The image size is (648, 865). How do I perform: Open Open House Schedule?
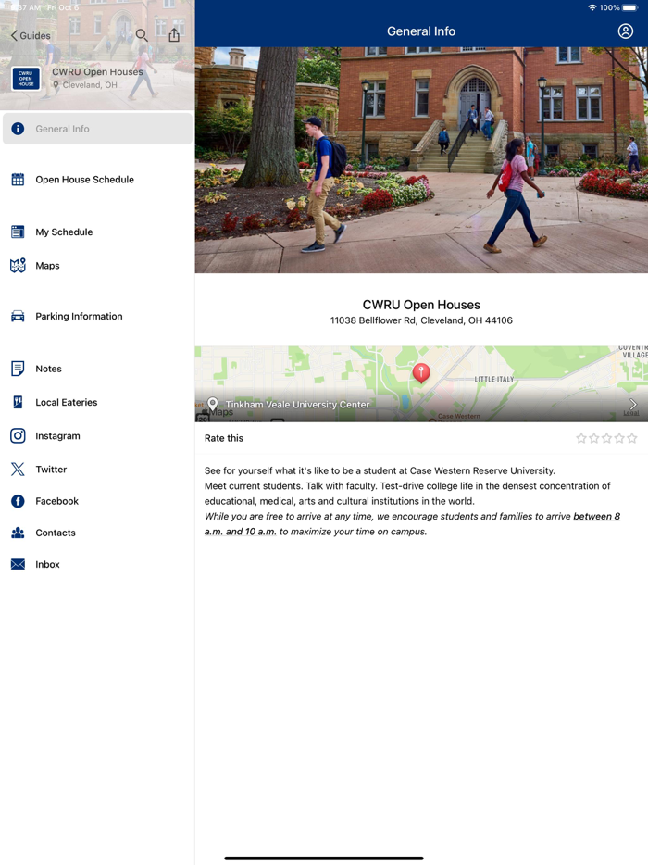(97, 180)
